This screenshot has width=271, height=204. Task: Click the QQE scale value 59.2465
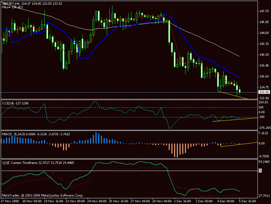coord(264,162)
